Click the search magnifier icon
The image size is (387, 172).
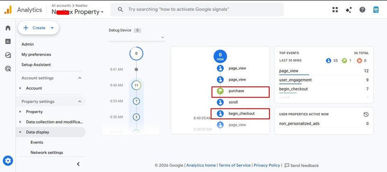pyautogui.click(x=120, y=9)
